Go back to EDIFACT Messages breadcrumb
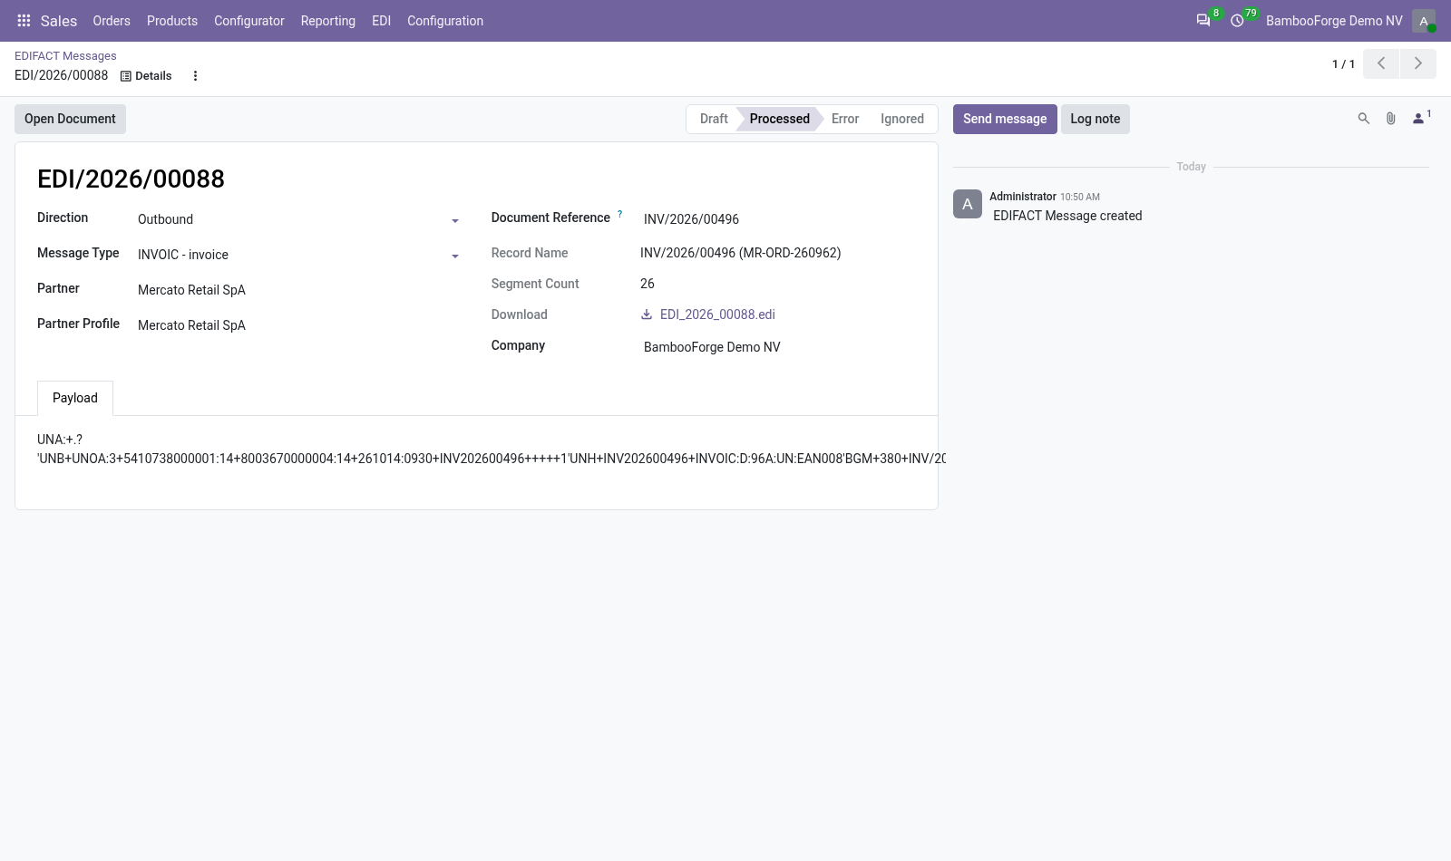Screen dimensions: 1451x861 [x=65, y=56]
